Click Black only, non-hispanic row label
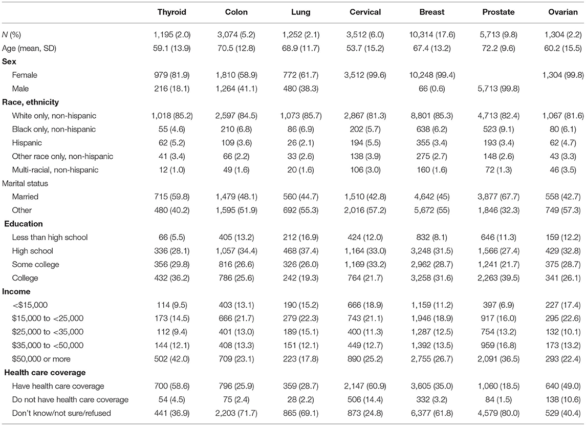The width and height of the screenshot is (586, 426). point(54,130)
